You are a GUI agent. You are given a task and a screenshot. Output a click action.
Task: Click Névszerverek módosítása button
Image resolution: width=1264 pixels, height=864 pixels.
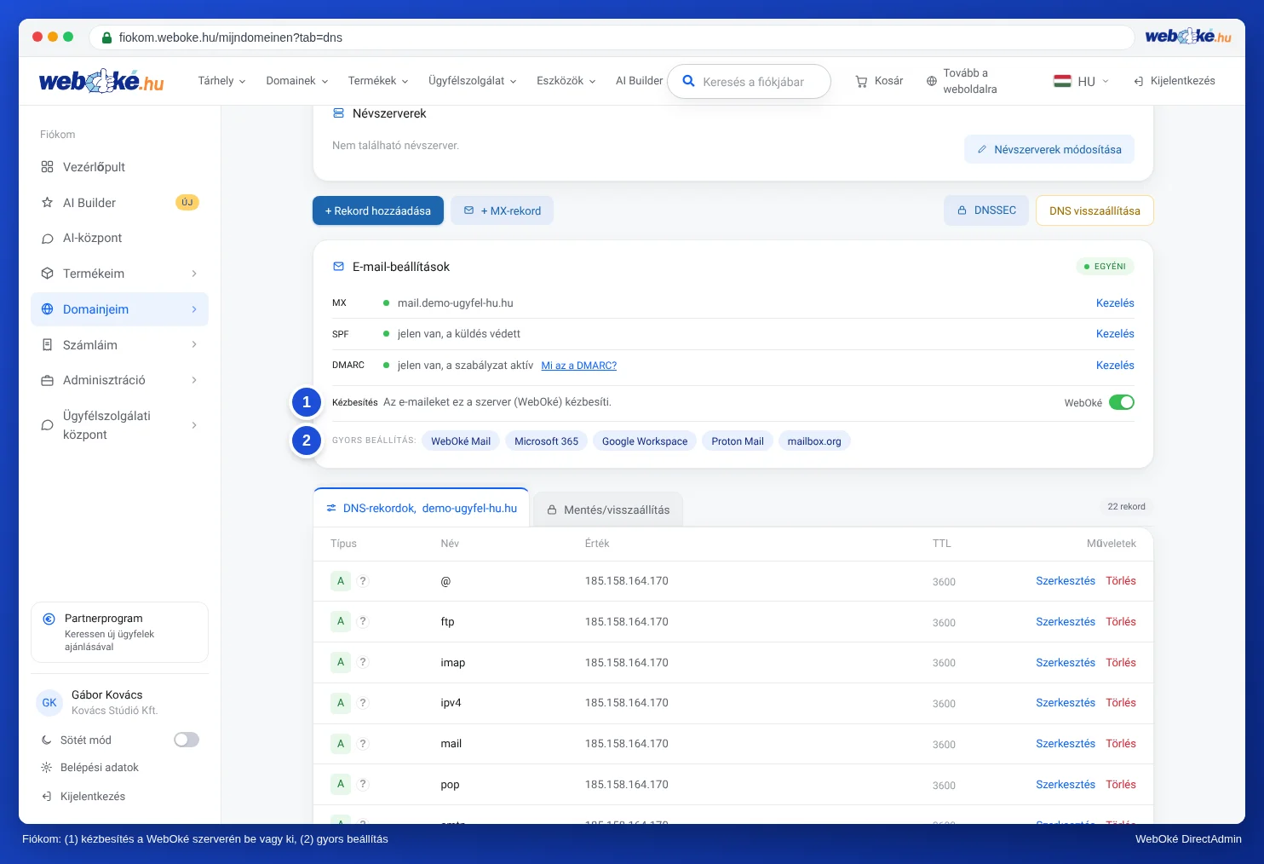(1049, 149)
